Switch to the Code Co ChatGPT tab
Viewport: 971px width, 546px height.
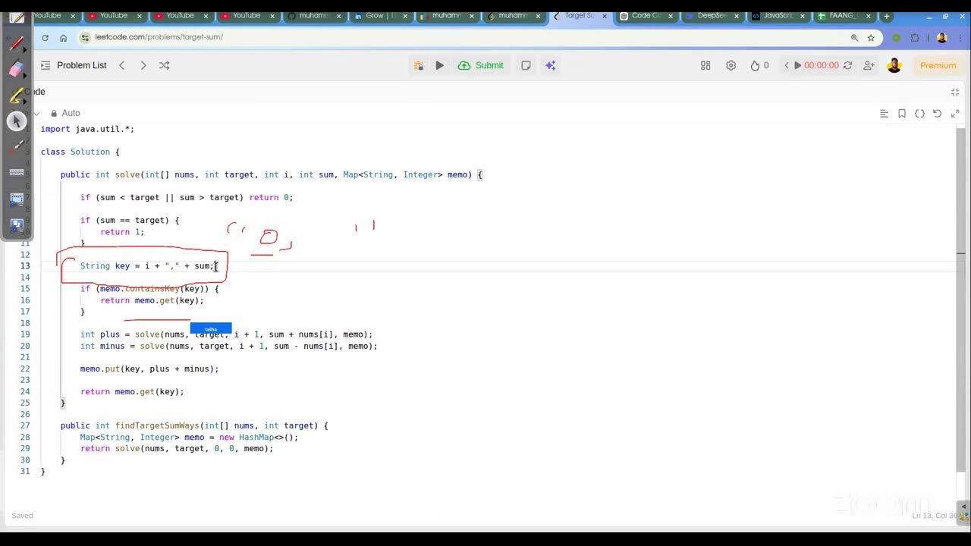(646, 15)
